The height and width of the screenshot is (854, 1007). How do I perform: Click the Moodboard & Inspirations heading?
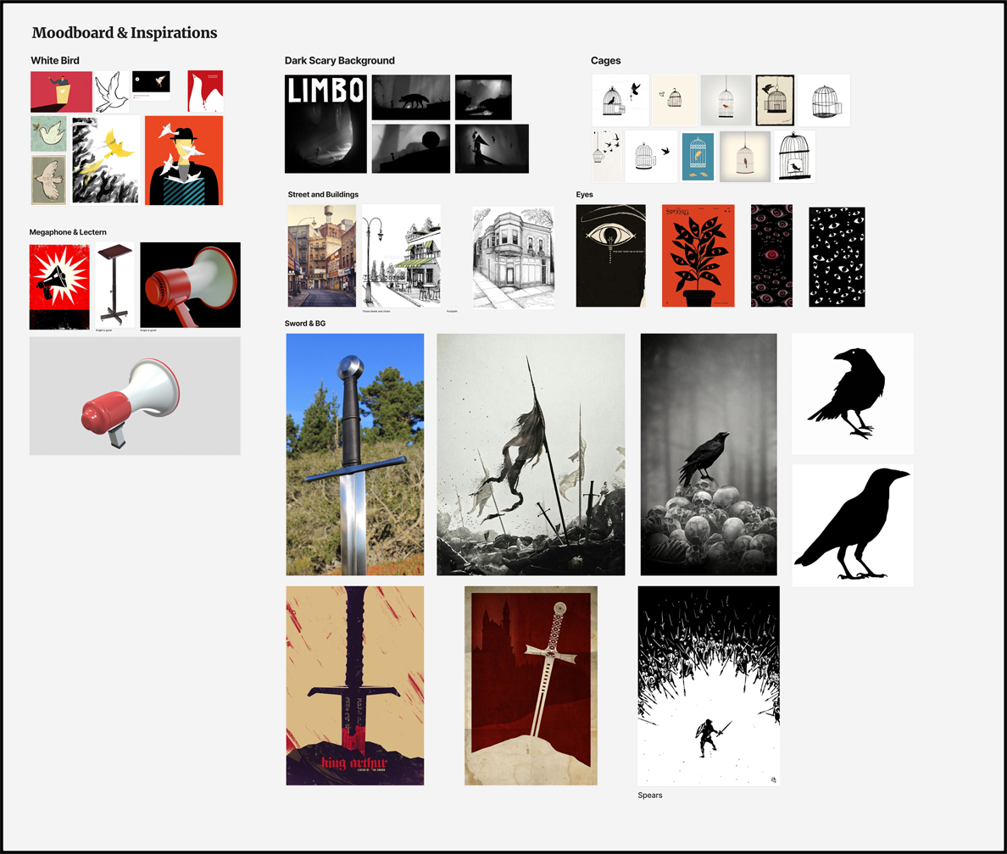pyautogui.click(x=125, y=33)
